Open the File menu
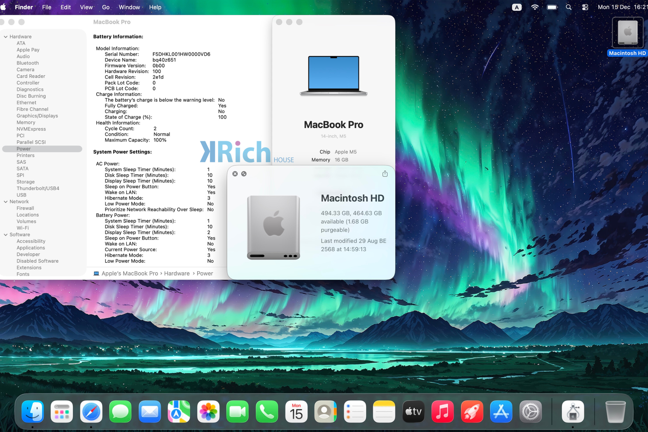This screenshot has width=648, height=432. pos(47,7)
